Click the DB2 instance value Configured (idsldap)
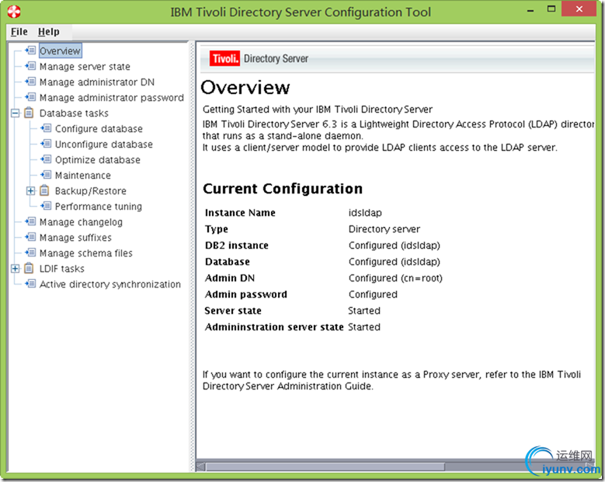 tap(395, 245)
